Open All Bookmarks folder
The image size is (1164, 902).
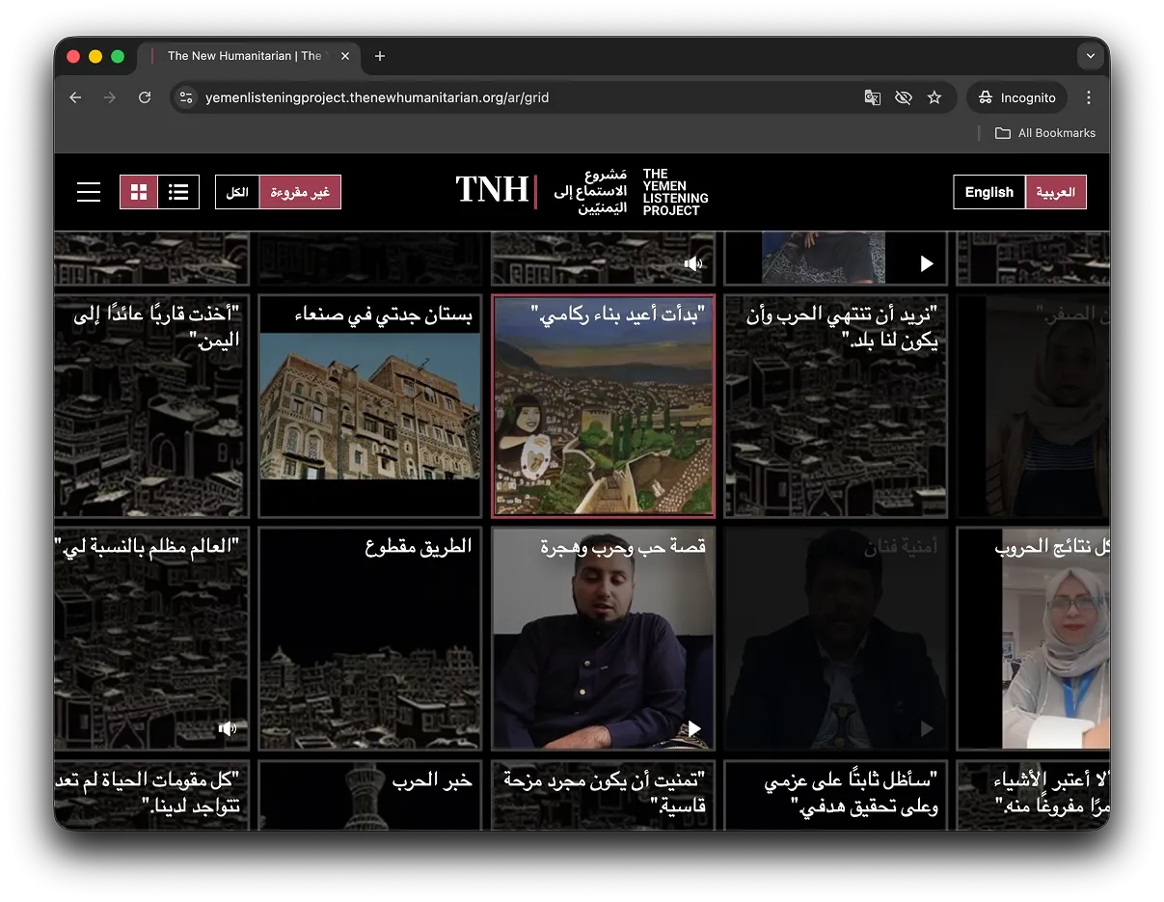1045,133
